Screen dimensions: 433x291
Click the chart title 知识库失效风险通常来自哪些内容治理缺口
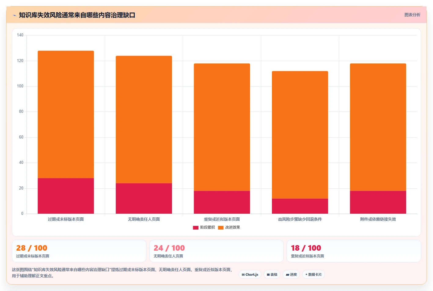click(77, 15)
